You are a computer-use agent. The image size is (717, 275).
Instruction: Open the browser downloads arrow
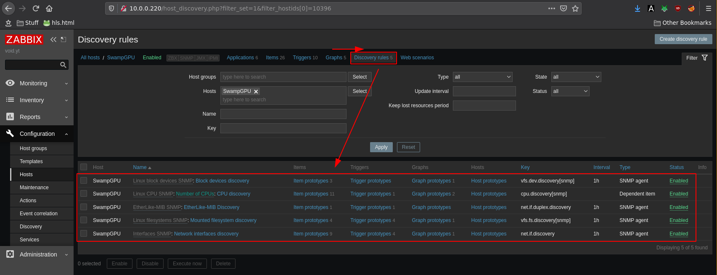638,8
